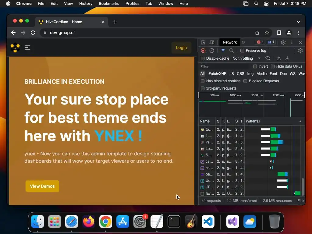This screenshot has width=312, height=234.
Task: Click the HiveCordium site logo
Action: 15,48
